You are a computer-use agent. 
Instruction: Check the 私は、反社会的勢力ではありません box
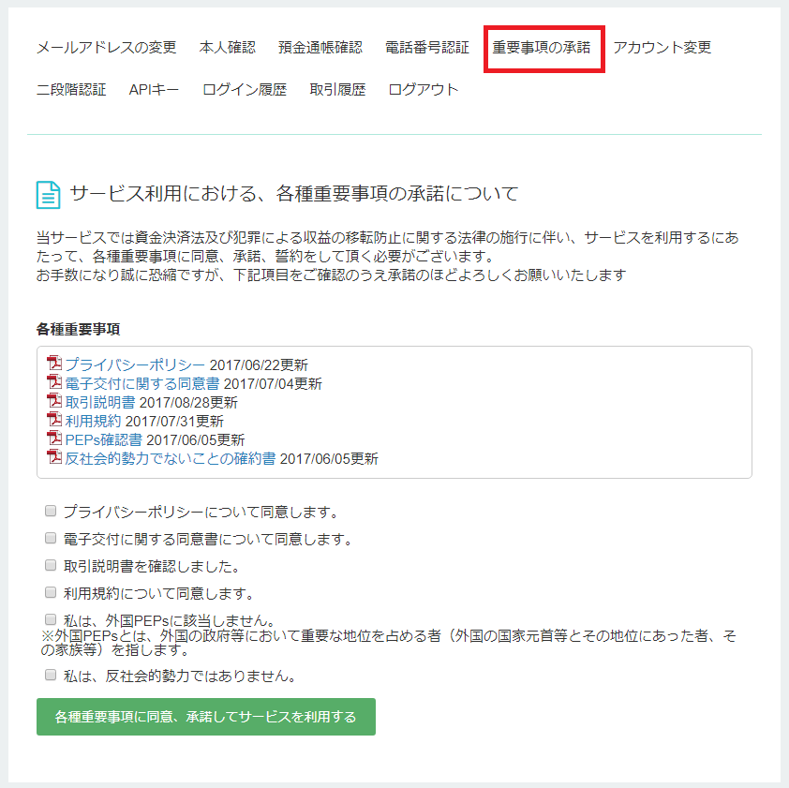coord(51,675)
